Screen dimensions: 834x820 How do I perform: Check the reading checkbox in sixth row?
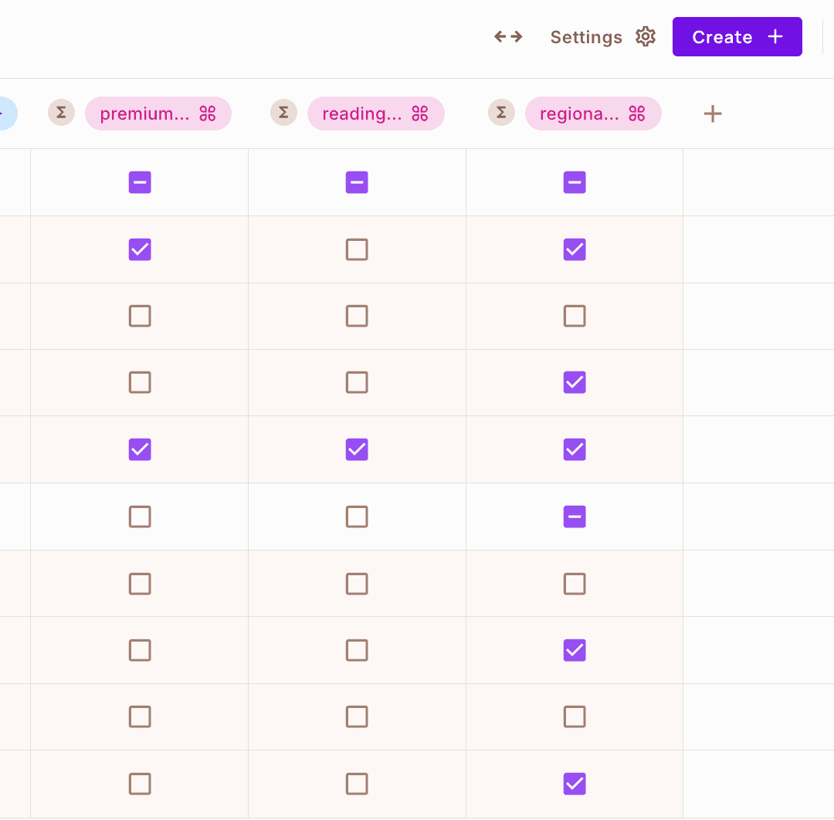tap(357, 517)
